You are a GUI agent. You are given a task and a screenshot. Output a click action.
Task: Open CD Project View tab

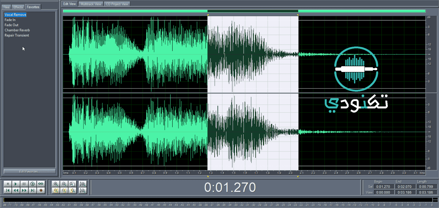click(117, 4)
